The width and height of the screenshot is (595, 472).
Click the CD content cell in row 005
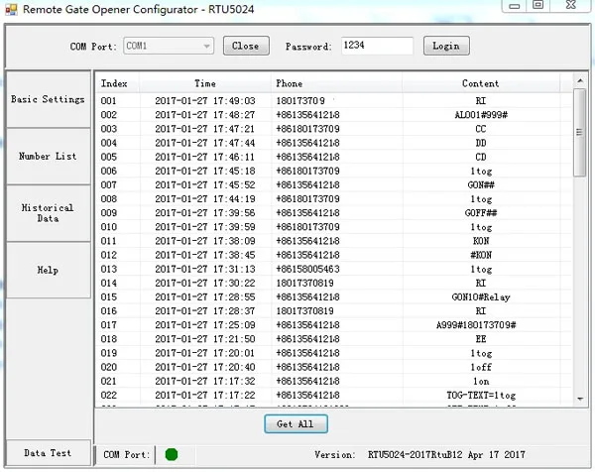[481, 157]
